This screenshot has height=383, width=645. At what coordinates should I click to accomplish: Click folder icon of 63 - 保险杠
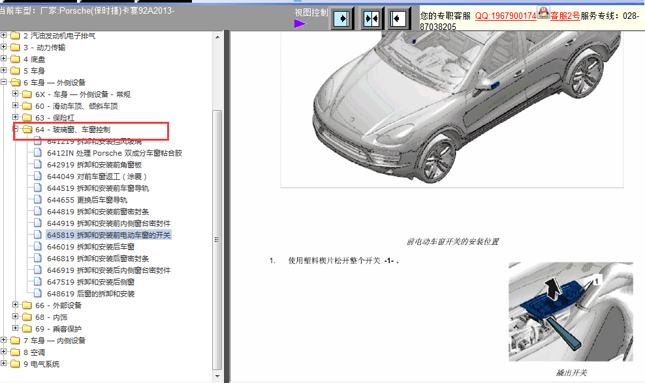(x=27, y=117)
